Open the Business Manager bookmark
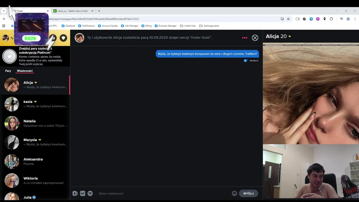The height and width of the screenshot is (202, 359). point(165,26)
